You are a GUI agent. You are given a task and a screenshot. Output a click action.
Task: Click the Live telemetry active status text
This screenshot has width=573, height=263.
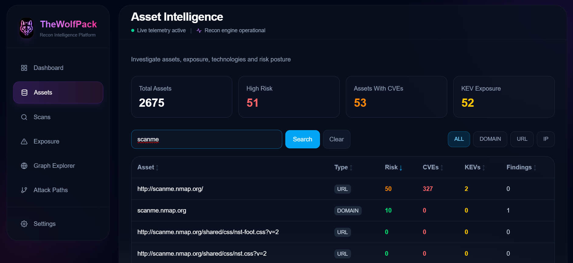(x=161, y=30)
